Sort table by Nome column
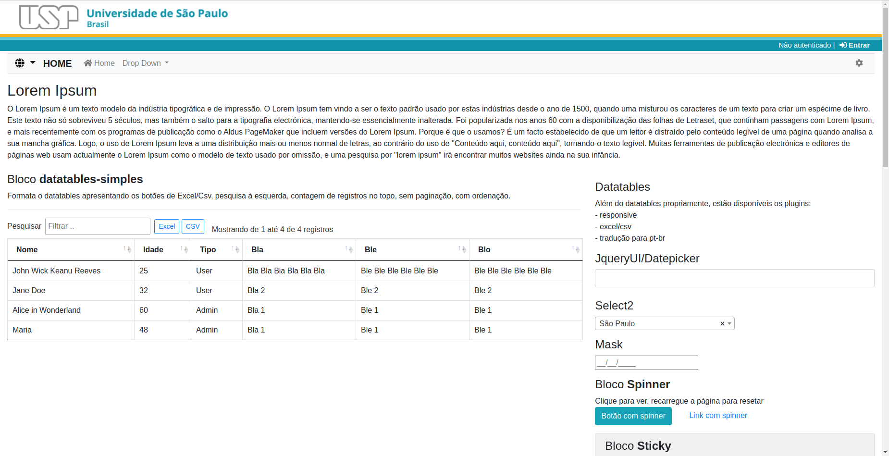 (x=71, y=250)
